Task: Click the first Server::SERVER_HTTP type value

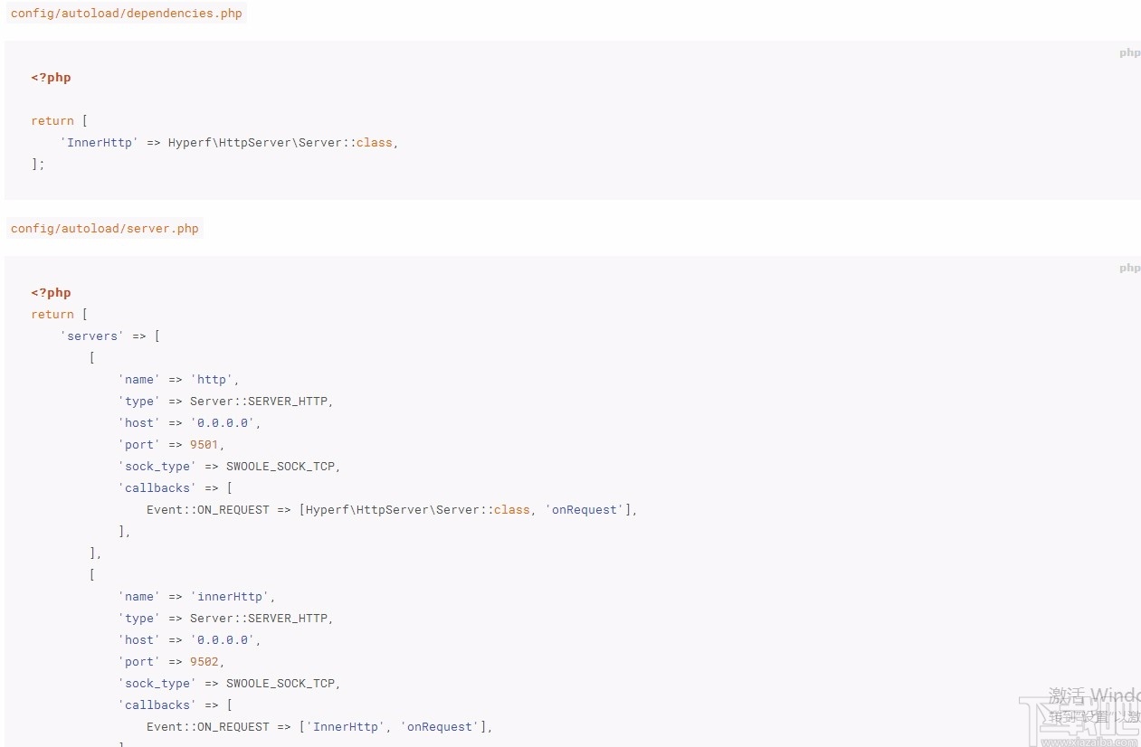Action: click(259, 402)
